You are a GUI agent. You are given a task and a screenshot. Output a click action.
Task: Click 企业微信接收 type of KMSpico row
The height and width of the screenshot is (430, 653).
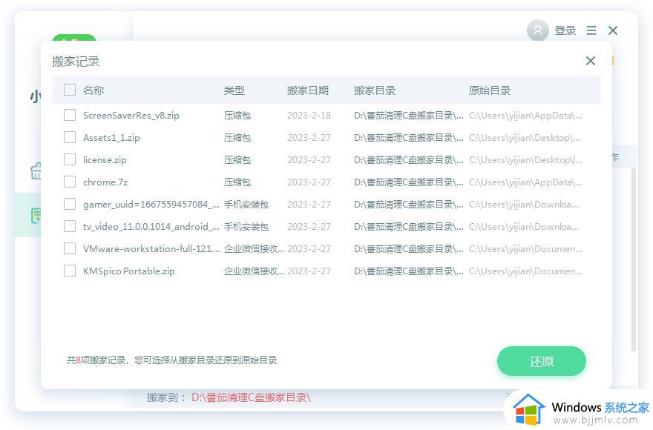click(255, 271)
